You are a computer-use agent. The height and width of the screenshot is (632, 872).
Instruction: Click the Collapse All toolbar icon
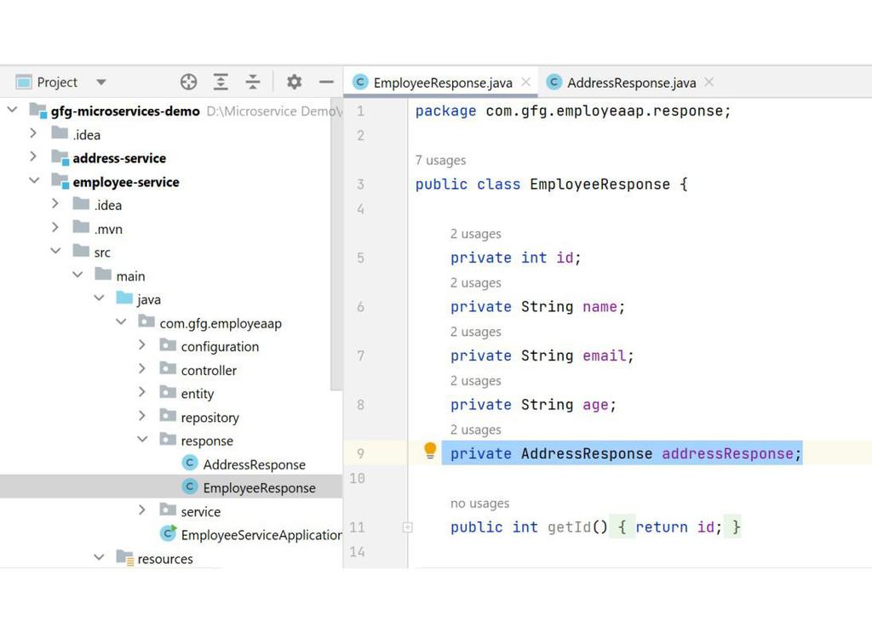click(x=253, y=83)
